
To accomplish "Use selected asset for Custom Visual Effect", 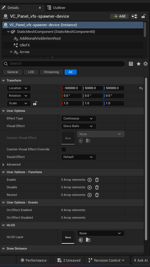I will (x=81, y=141).
